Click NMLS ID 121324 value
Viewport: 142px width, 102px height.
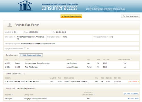pyautogui.click(x=14, y=32)
